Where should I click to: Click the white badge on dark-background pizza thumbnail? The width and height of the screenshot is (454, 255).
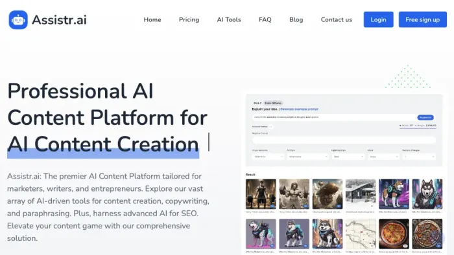coord(405,246)
